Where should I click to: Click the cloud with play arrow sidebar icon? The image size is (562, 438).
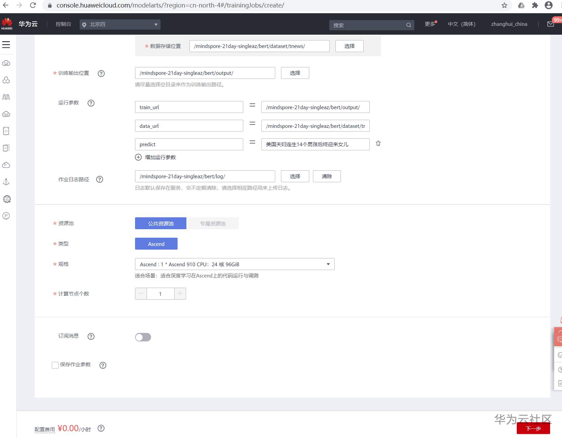[6, 165]
